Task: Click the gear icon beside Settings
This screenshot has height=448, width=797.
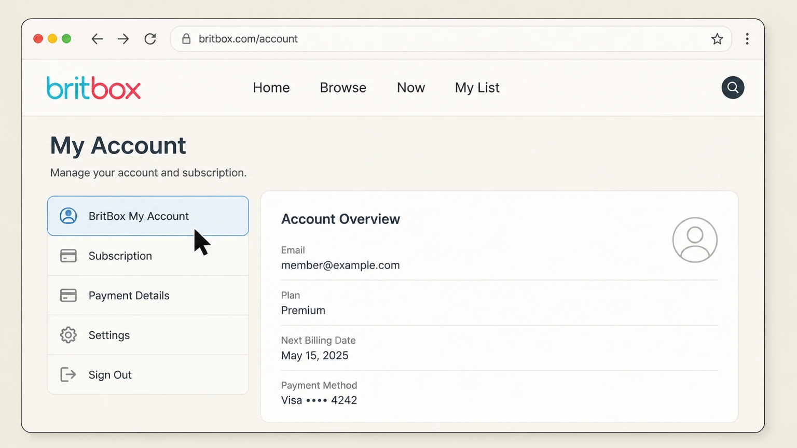Action: 68,335
